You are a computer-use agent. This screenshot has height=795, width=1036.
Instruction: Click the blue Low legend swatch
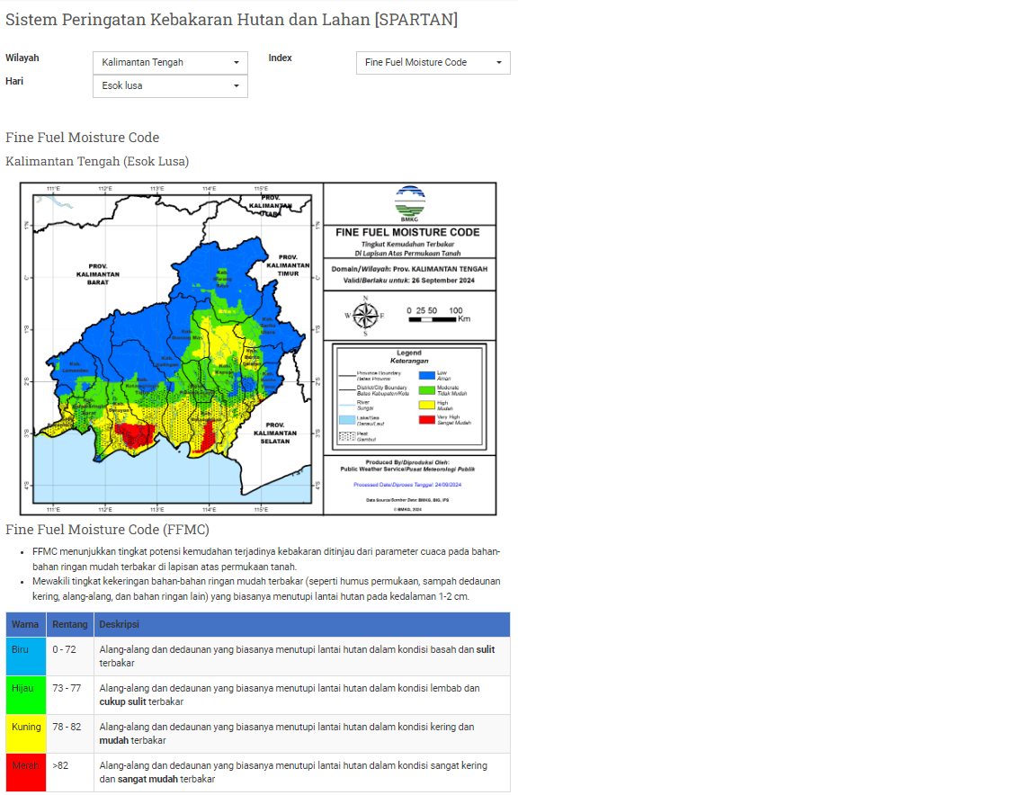(x=427, y=375)
